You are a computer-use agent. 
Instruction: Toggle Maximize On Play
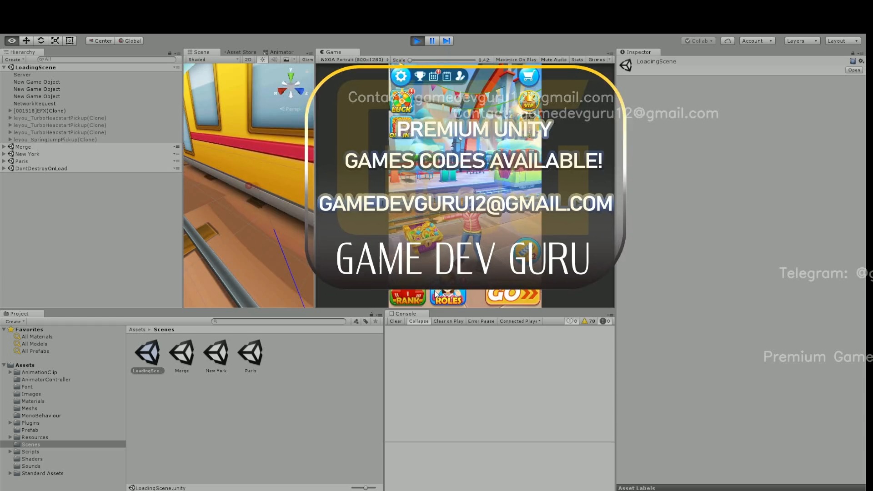pos(516,60)
